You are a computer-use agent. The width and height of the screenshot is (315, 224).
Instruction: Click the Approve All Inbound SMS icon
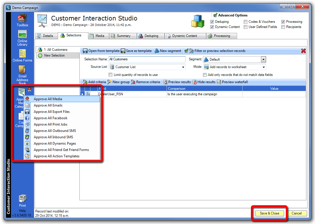point(27,137)
